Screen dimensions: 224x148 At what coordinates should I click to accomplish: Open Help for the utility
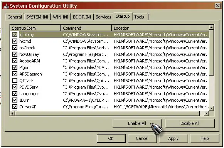[205, 138]
